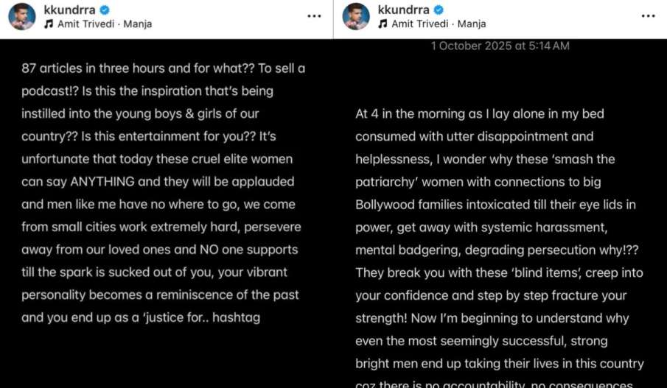Tap the music note icon in left post
Viewport: 667px width, 388px height.
49,24
